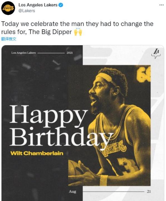Click the 翻译推文 translate tweet link
The image size is (166, 201).
coord(9,39)
